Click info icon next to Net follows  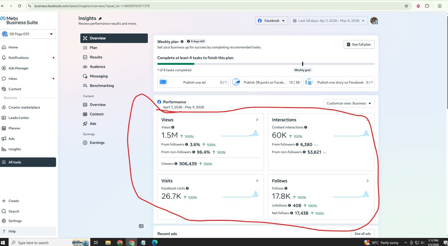pos(291,213)
